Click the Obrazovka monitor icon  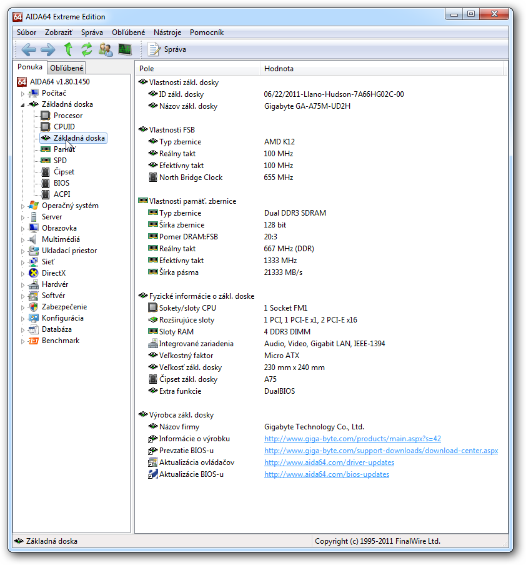pyautogui.click(x=34, y=228)
